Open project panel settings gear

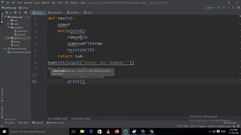[26, 12]
